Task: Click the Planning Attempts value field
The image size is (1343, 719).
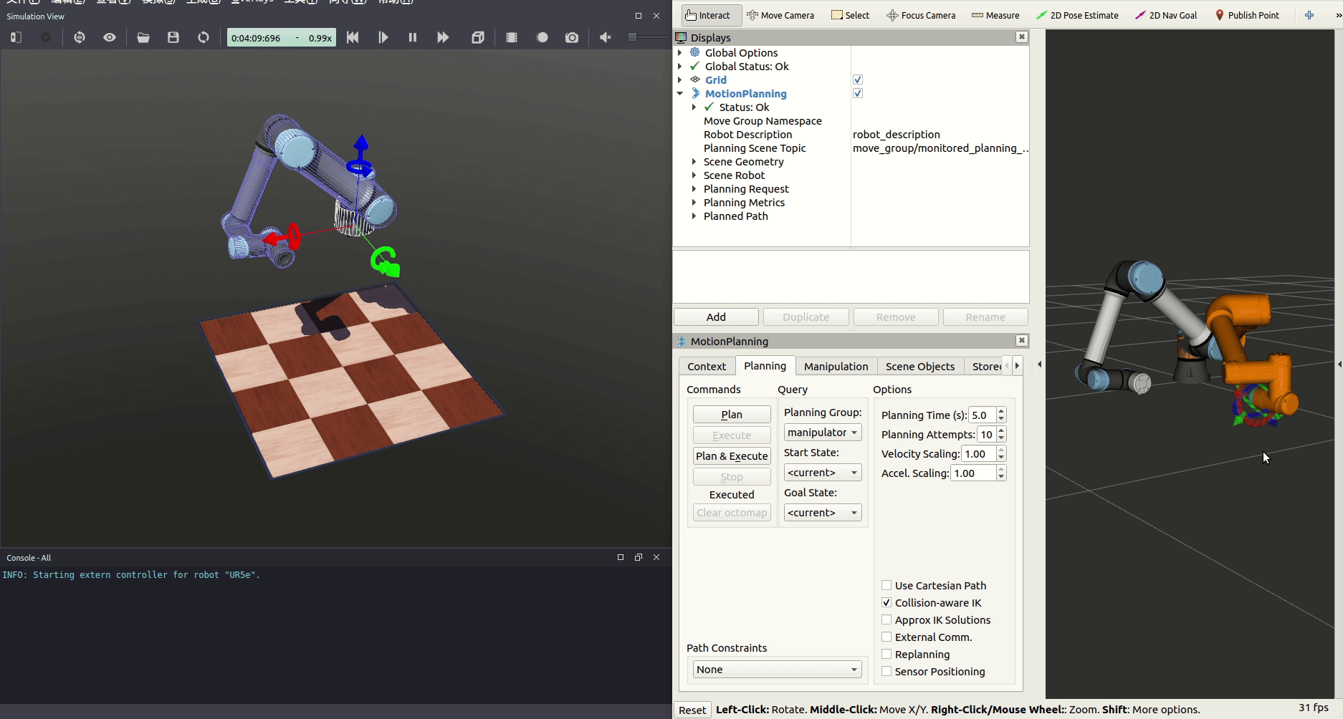Action: pos(988,434)
